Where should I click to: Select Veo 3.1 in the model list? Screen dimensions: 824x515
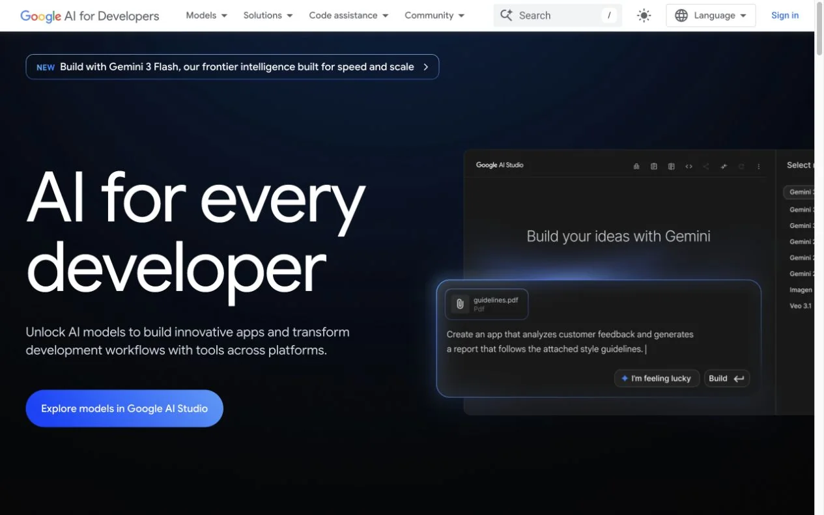coord(801,306)
